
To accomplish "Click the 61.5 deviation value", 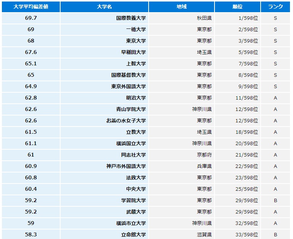I will tap(31, 132).
